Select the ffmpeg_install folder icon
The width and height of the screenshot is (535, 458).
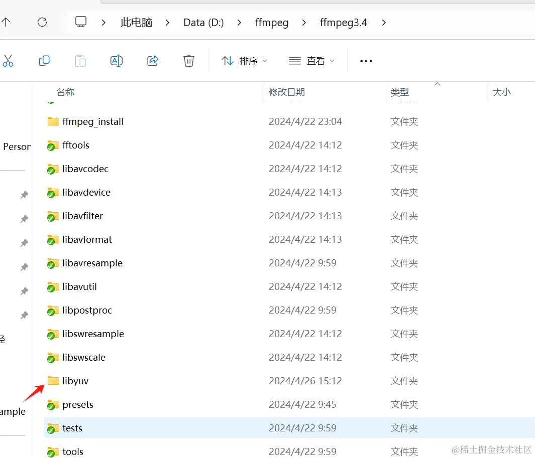coord(53,121)
